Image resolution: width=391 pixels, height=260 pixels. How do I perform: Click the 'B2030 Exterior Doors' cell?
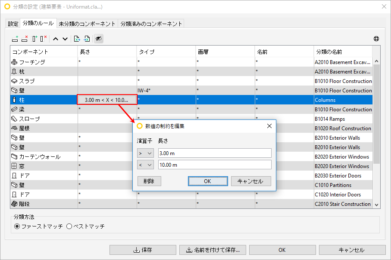343,175
